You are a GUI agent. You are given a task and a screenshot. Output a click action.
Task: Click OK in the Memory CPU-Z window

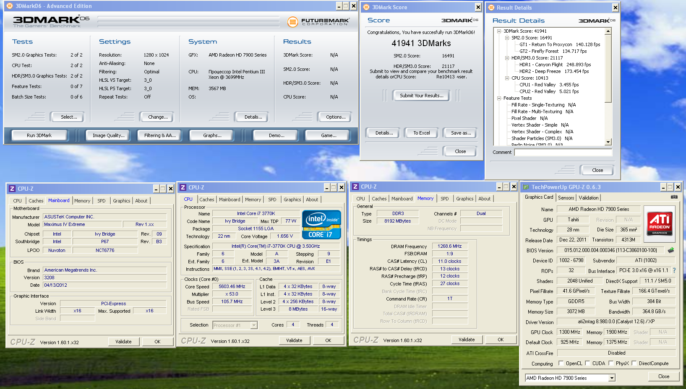coord(501,340)
